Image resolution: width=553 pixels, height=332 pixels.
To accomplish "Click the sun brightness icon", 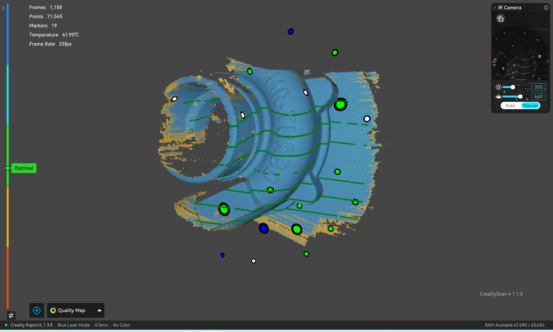I will [499, 87].
